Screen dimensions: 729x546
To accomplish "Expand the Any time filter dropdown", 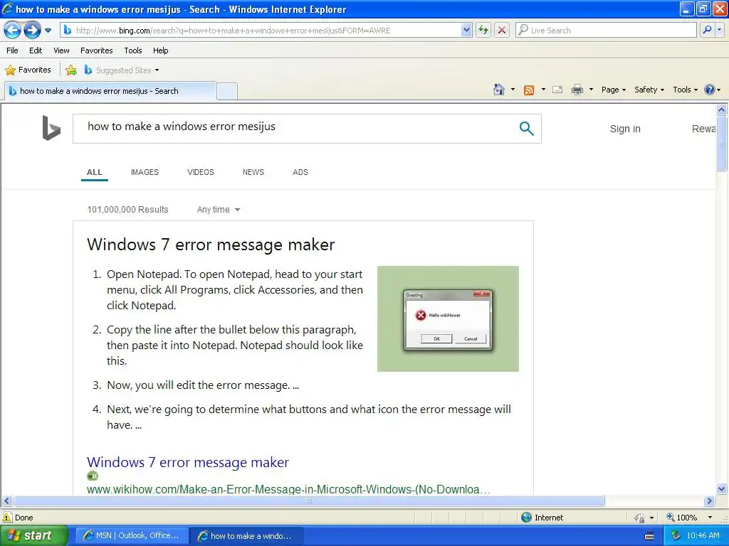I will [x=218, y=210].
